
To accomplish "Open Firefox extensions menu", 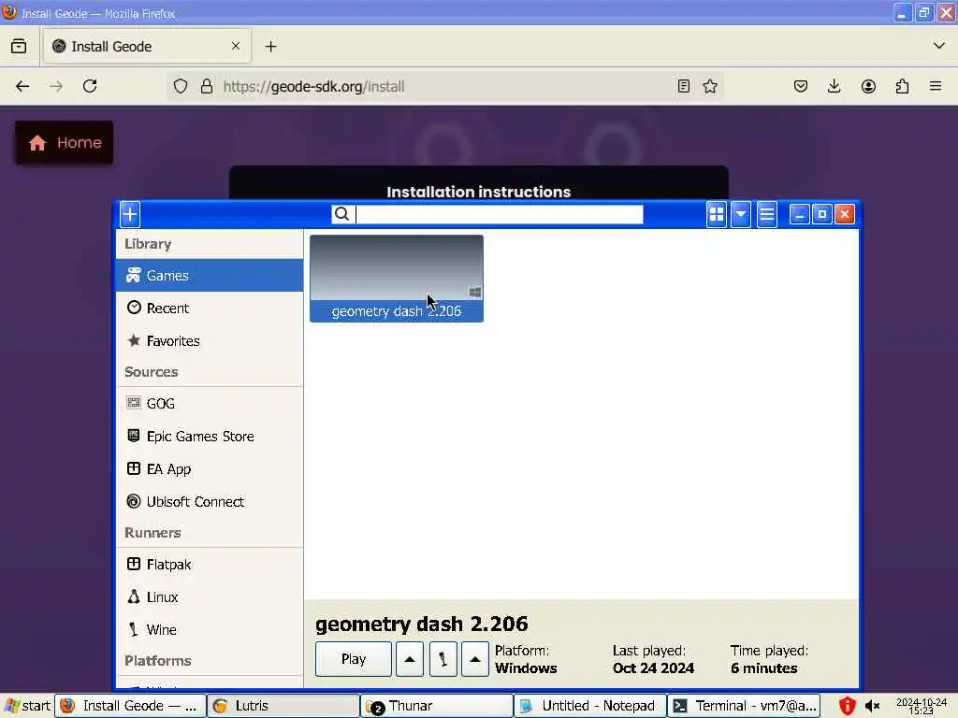I will click(902, 87).
